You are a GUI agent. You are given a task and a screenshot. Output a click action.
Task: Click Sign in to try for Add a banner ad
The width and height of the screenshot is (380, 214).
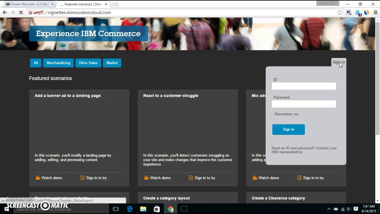[96, 178]
